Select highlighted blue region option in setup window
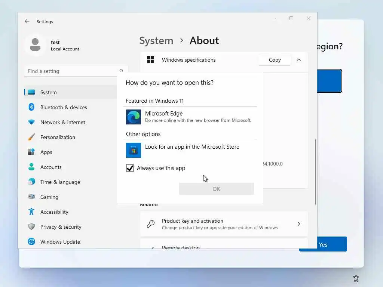Viewport: 383px width, 287px height. [330, 81]
